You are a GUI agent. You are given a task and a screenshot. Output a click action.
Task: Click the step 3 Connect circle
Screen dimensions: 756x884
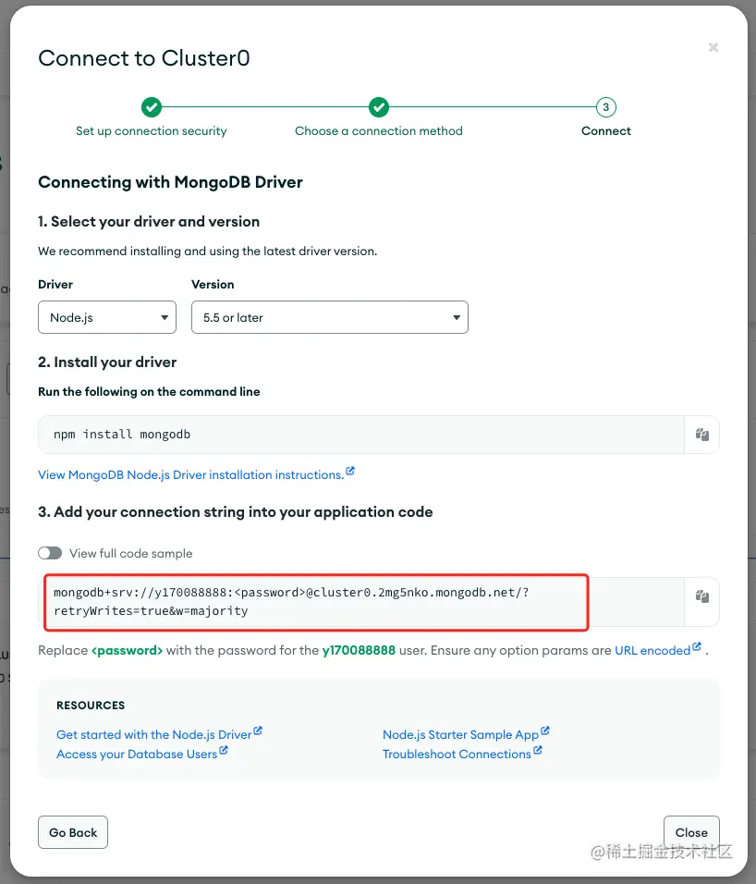[x=605, y=106]
